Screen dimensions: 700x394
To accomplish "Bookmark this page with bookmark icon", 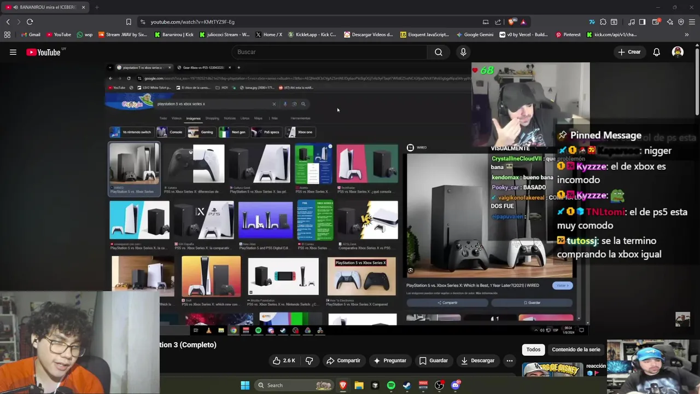I will click(129, 22).
